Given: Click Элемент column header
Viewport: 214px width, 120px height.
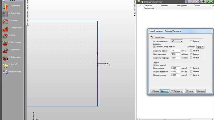Looking at the screenshot, I should 164,5.
